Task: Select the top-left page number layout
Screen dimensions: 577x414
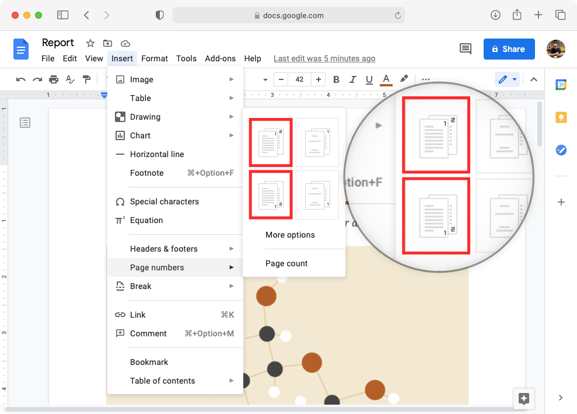Action: pyautogui.click(x=270, y=142)
